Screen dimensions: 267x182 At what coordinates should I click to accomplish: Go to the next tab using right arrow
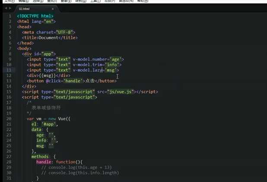click(x=10, y=8)
